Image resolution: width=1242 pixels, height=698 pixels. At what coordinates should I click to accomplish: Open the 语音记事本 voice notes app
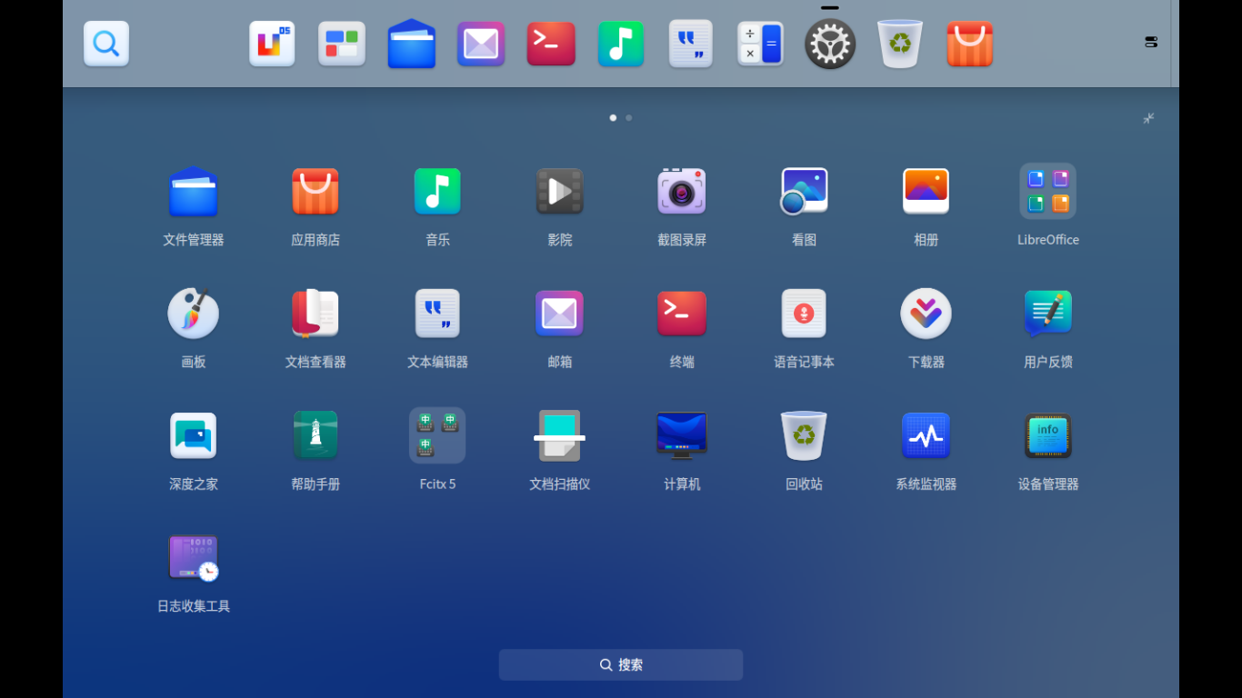(x=804, y=314)
